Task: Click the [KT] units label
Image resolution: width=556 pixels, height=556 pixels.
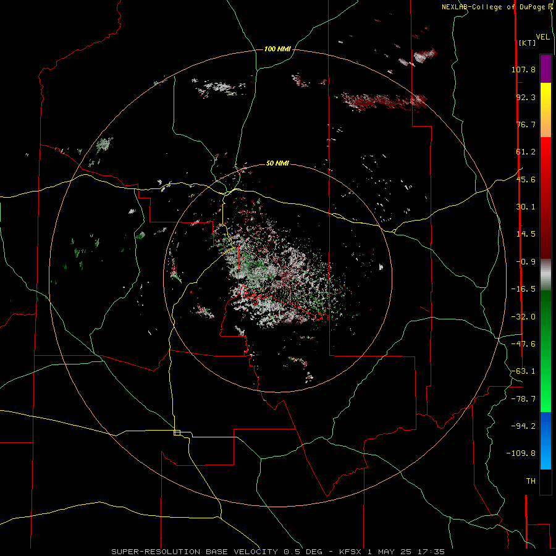Action: 527,43
